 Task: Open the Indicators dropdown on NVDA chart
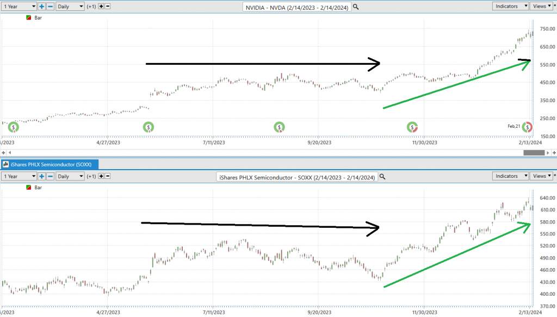pos(510,6)
